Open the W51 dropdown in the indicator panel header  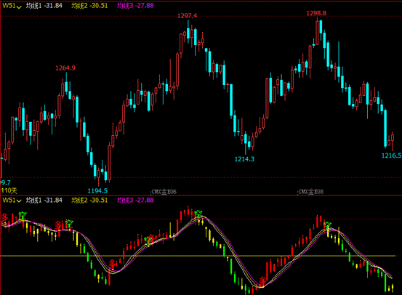[x=12, y=200]
